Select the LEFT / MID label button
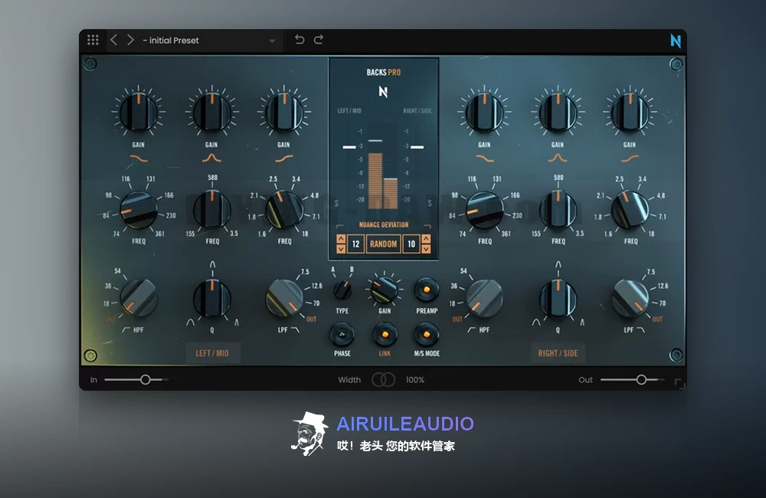766x498 pixels. click(212, 353)
